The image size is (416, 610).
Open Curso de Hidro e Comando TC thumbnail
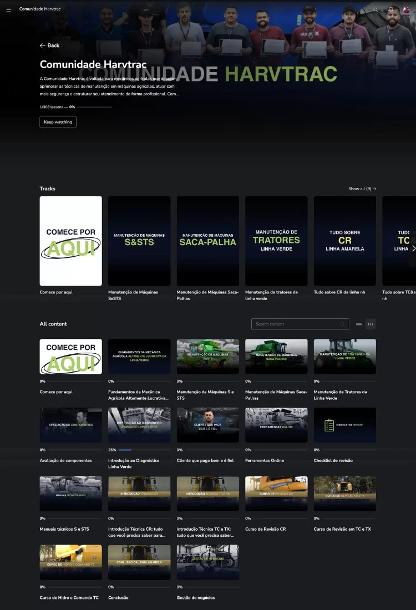[71, 562]
